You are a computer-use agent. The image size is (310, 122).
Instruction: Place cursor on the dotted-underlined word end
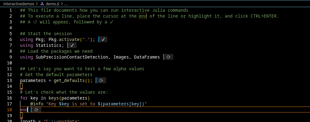point(143,16)
